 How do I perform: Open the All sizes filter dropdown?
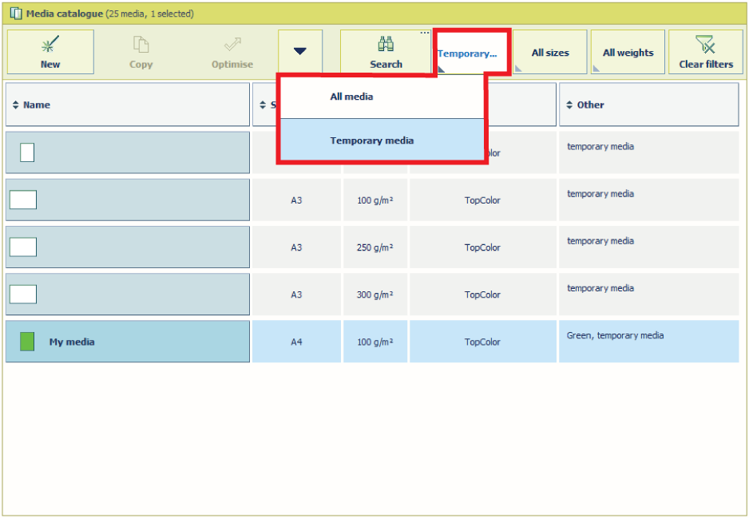click(x=550, y=53)
